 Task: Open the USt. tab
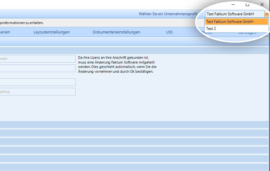click(169, 32)
